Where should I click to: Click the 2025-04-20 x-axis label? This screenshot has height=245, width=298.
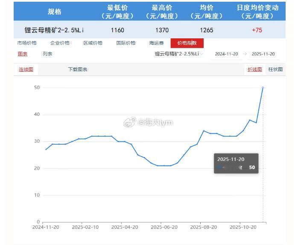point(125,227)
